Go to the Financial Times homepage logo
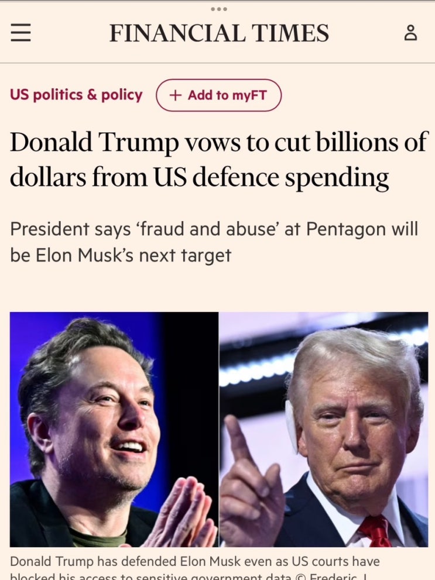Viewport: 435px width, 580px height. 219,33
